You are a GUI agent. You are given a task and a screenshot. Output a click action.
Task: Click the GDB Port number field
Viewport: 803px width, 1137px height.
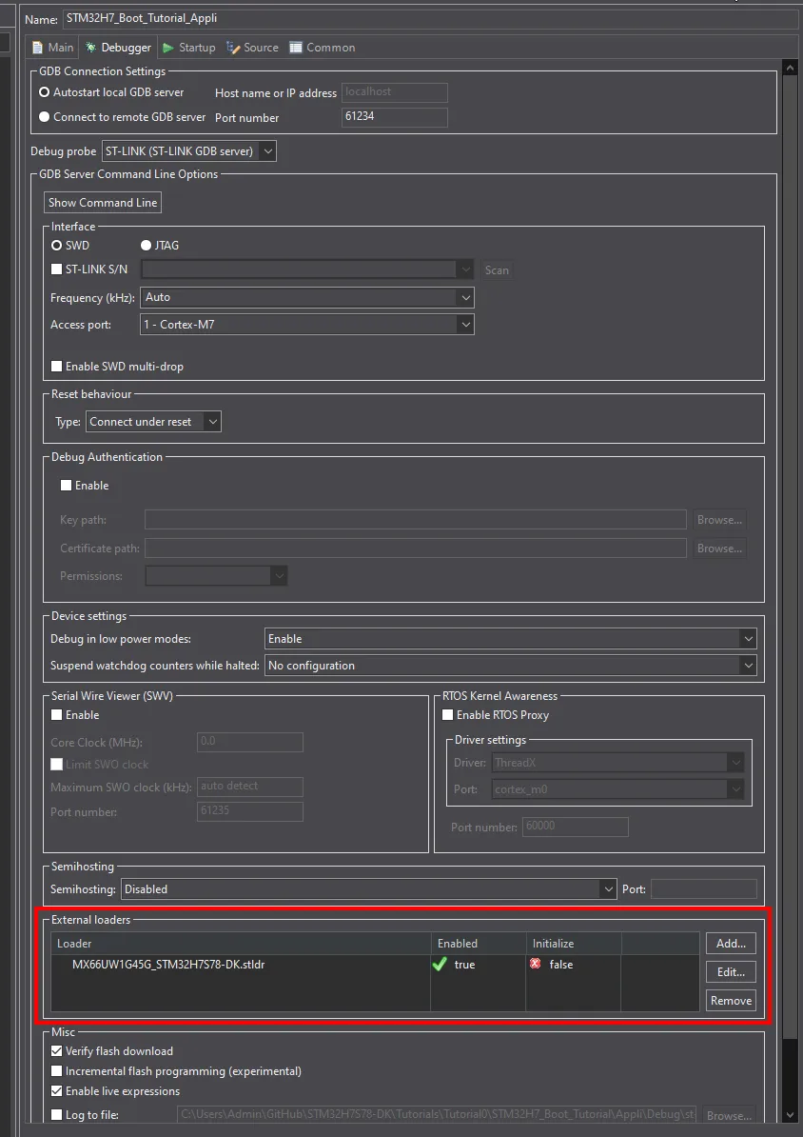click(394, 117)
